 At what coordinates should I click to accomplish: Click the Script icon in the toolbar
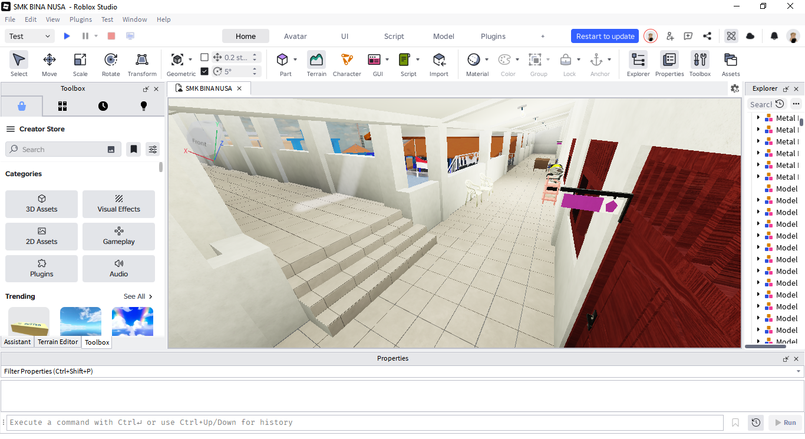click(x=405, y=60)
